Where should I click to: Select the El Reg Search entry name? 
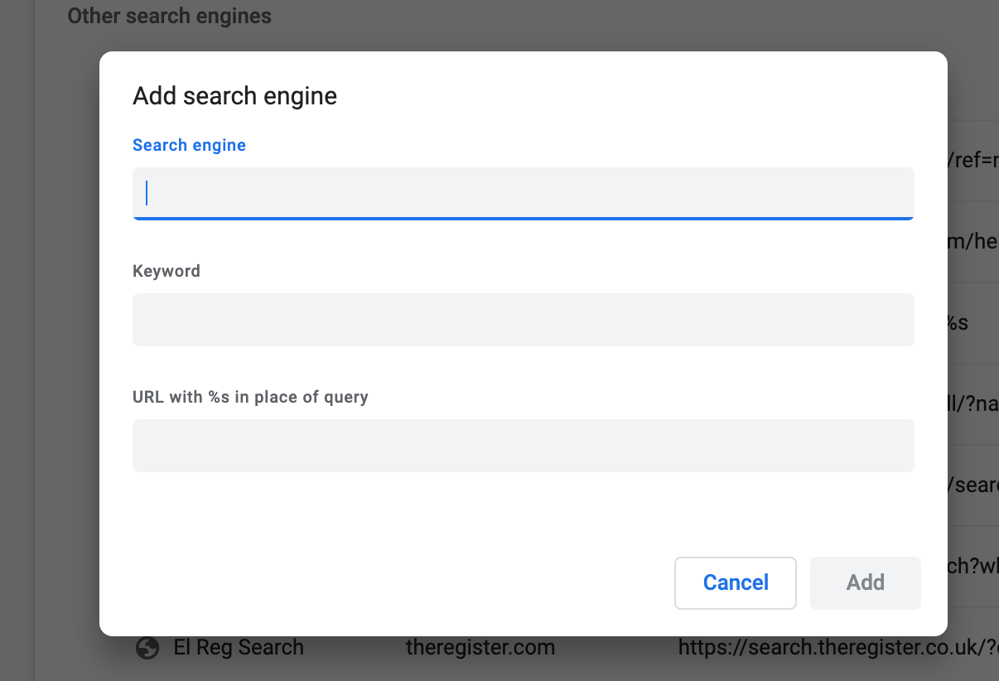pyautogui.click(x=239, y=648)
